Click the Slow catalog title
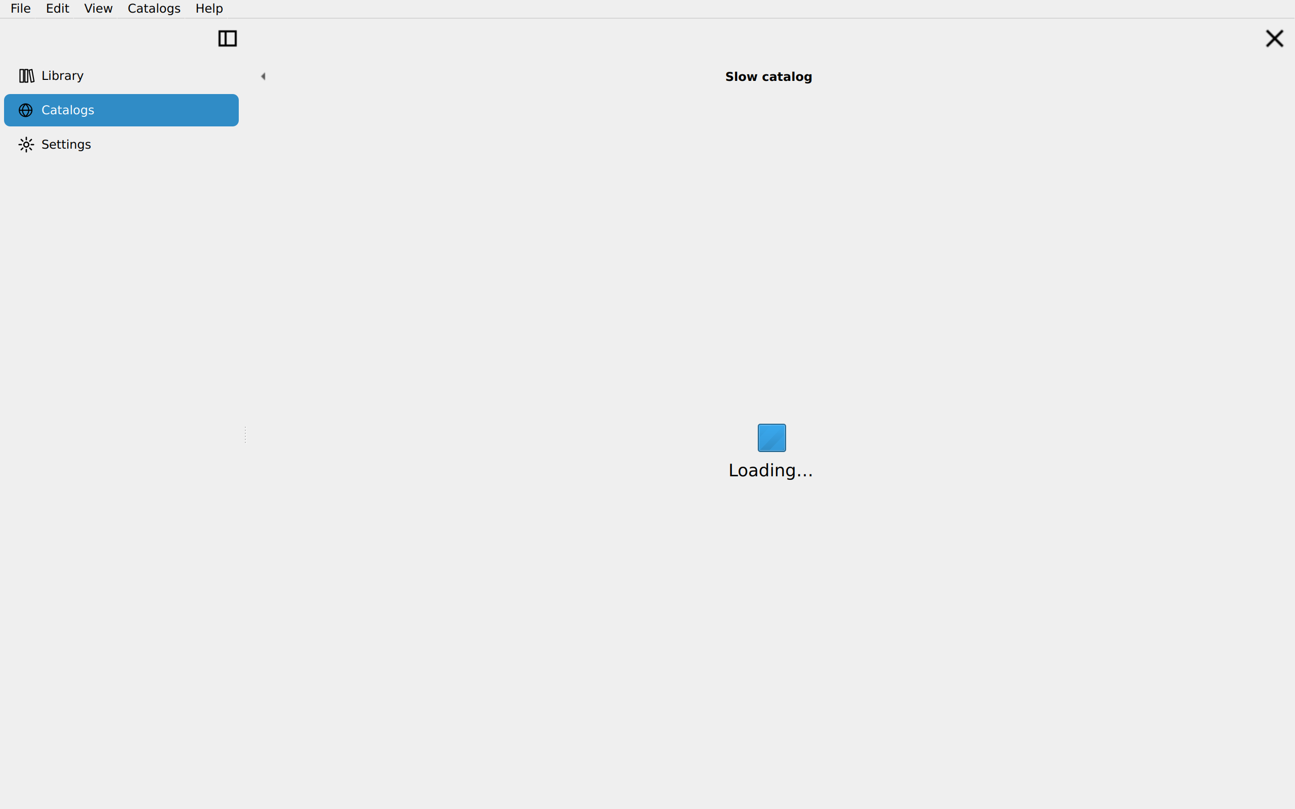Viewport: 1295px width, 809px height. point(768,77)
